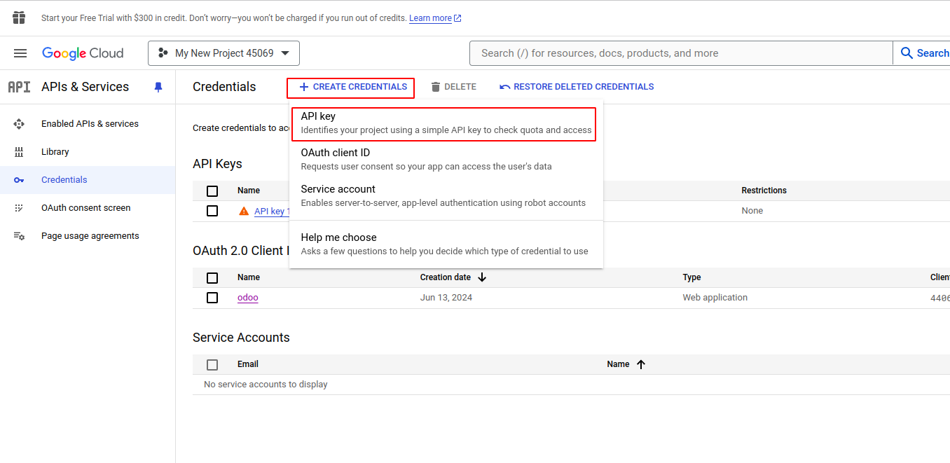The image size is (950, 463).
Task: Click the OAuth consent screen icon
Action: coord(19,208)
